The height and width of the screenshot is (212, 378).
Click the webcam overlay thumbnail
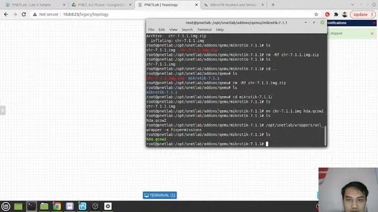pyautogui.click(x=348, y=190)
